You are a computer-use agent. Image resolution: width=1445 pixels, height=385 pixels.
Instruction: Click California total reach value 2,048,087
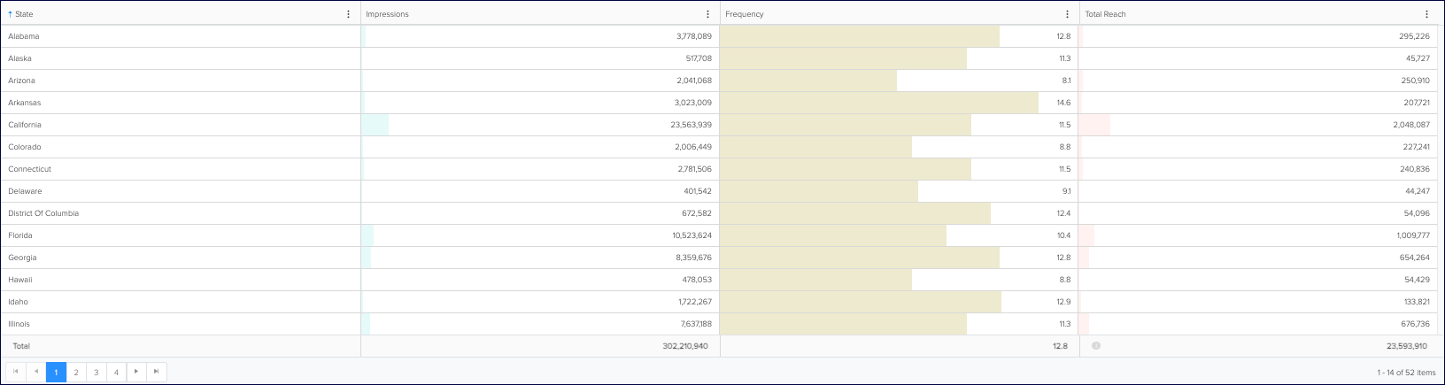[x=1411, y=125]
